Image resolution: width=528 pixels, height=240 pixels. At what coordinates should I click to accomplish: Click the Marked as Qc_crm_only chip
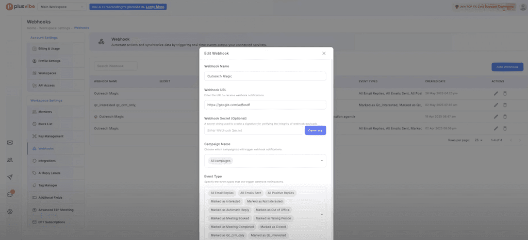[227, 235]
